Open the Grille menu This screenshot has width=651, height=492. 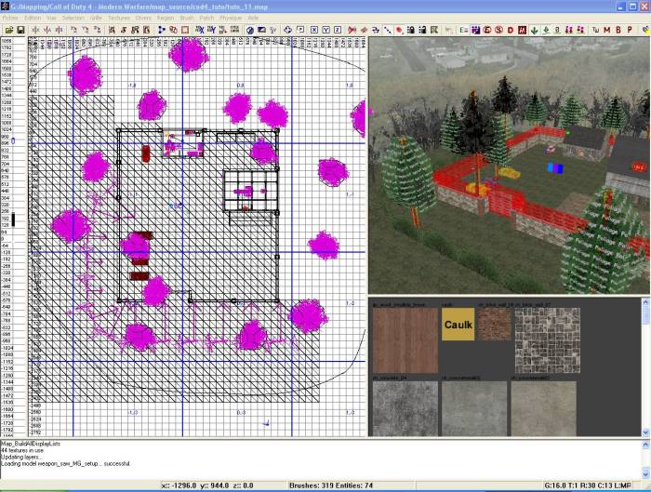tap(96, 18)
